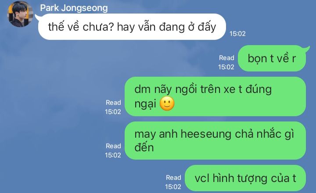Image resolution: width=316 pixels, height=193 pixels.
Task: Tap the 15:02 timestamp beside the white bubble
Action: pos(237,34)
